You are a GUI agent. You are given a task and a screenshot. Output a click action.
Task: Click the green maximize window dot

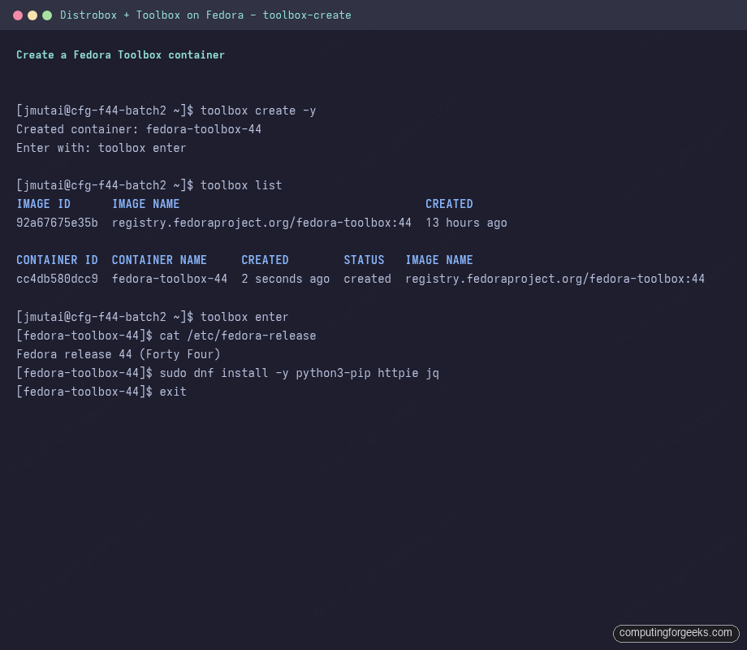(x=47, y=15)
